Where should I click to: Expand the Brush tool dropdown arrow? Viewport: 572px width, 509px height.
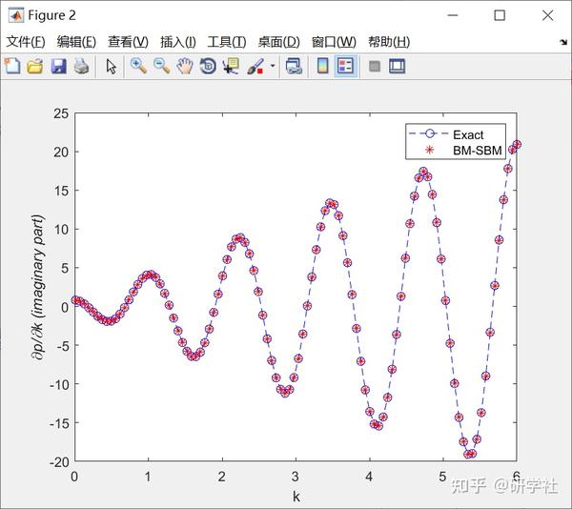click(x=273, y=67)
